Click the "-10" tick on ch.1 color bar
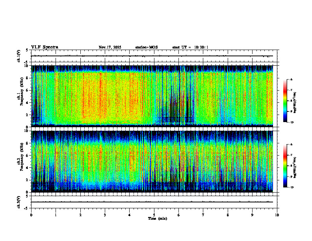 click(291, 122)
